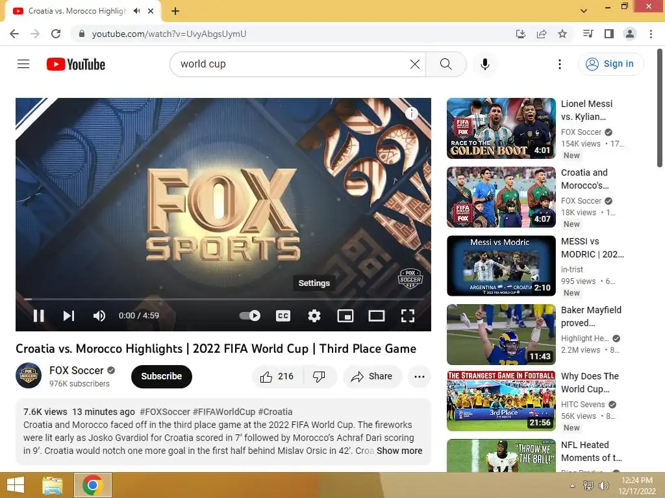Open video info card icon
665x498 pixels.
[x=411, y=113]
